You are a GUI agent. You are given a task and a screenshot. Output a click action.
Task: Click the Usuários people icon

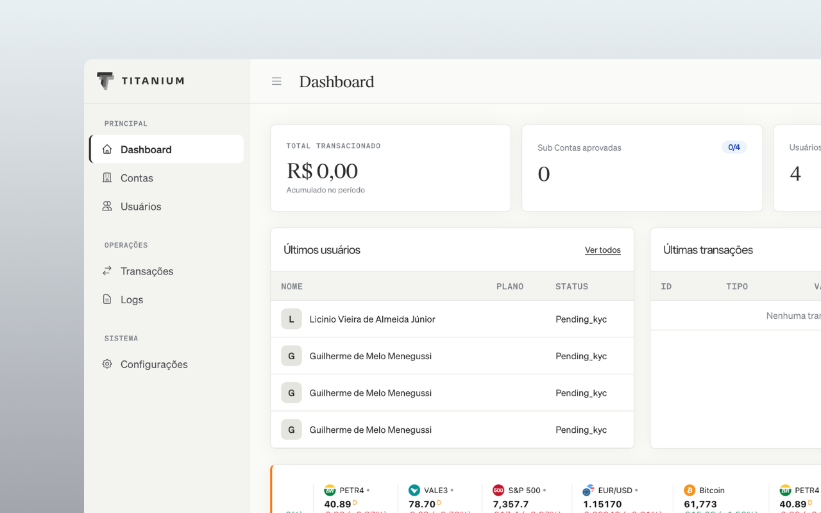[107, 206]
